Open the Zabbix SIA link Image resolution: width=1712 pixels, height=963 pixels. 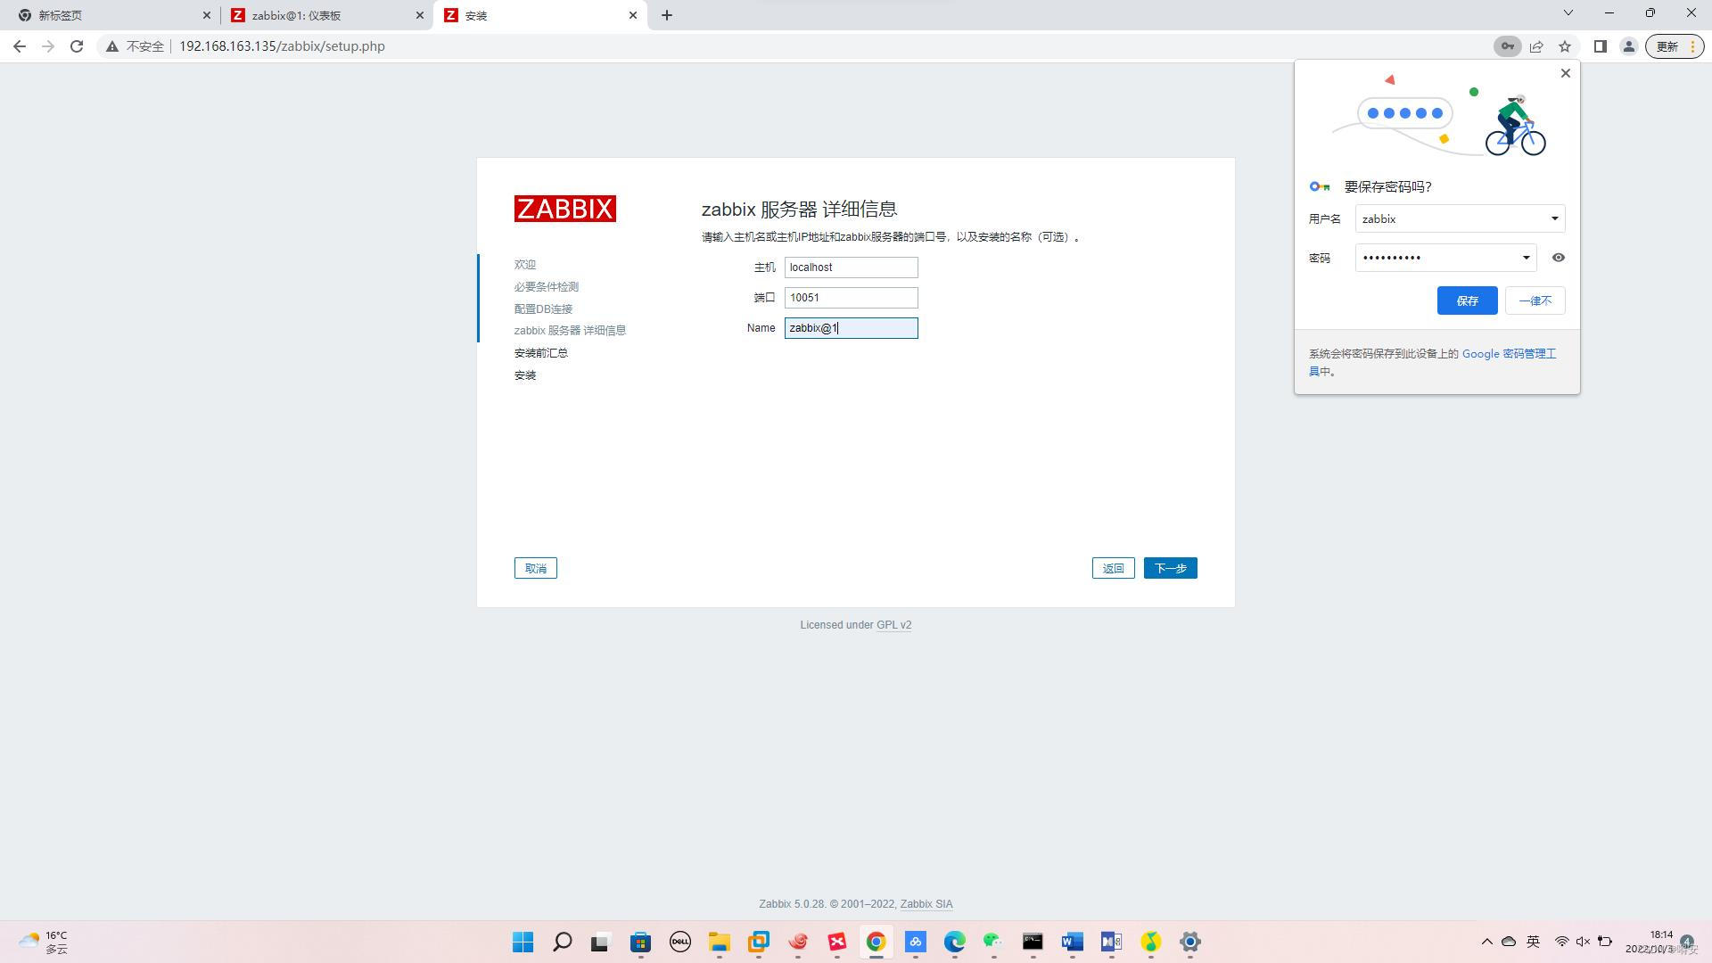926,904
